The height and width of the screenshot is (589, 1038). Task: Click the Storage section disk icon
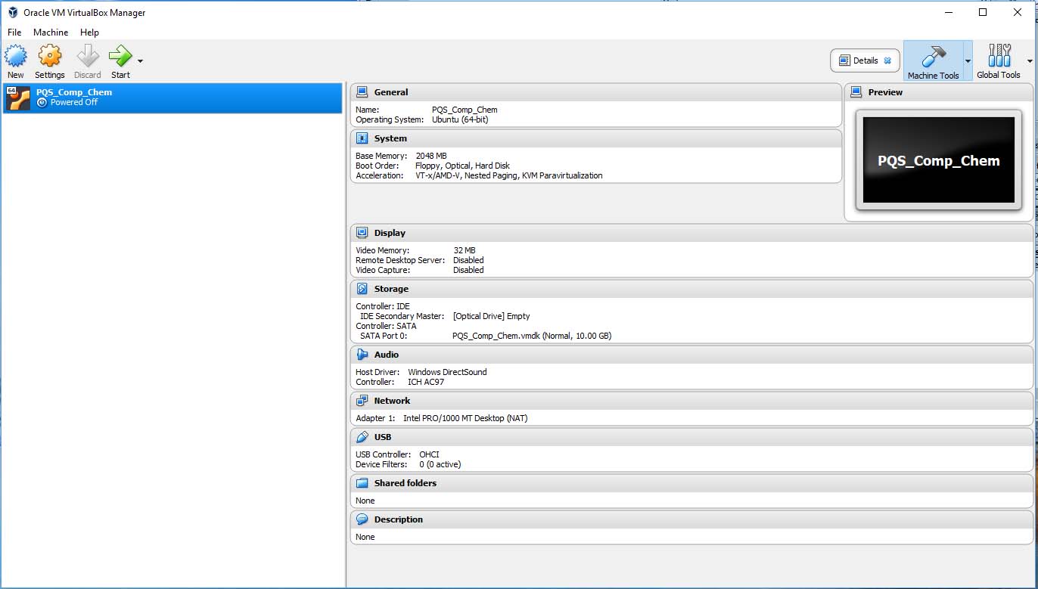(362, 289)
